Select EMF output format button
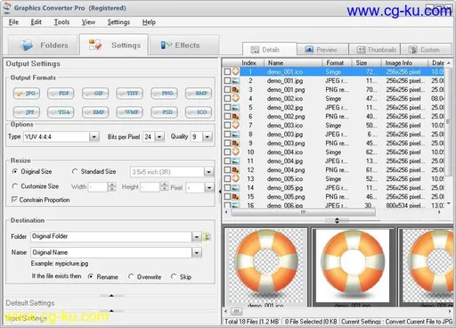 pos(95,112)
